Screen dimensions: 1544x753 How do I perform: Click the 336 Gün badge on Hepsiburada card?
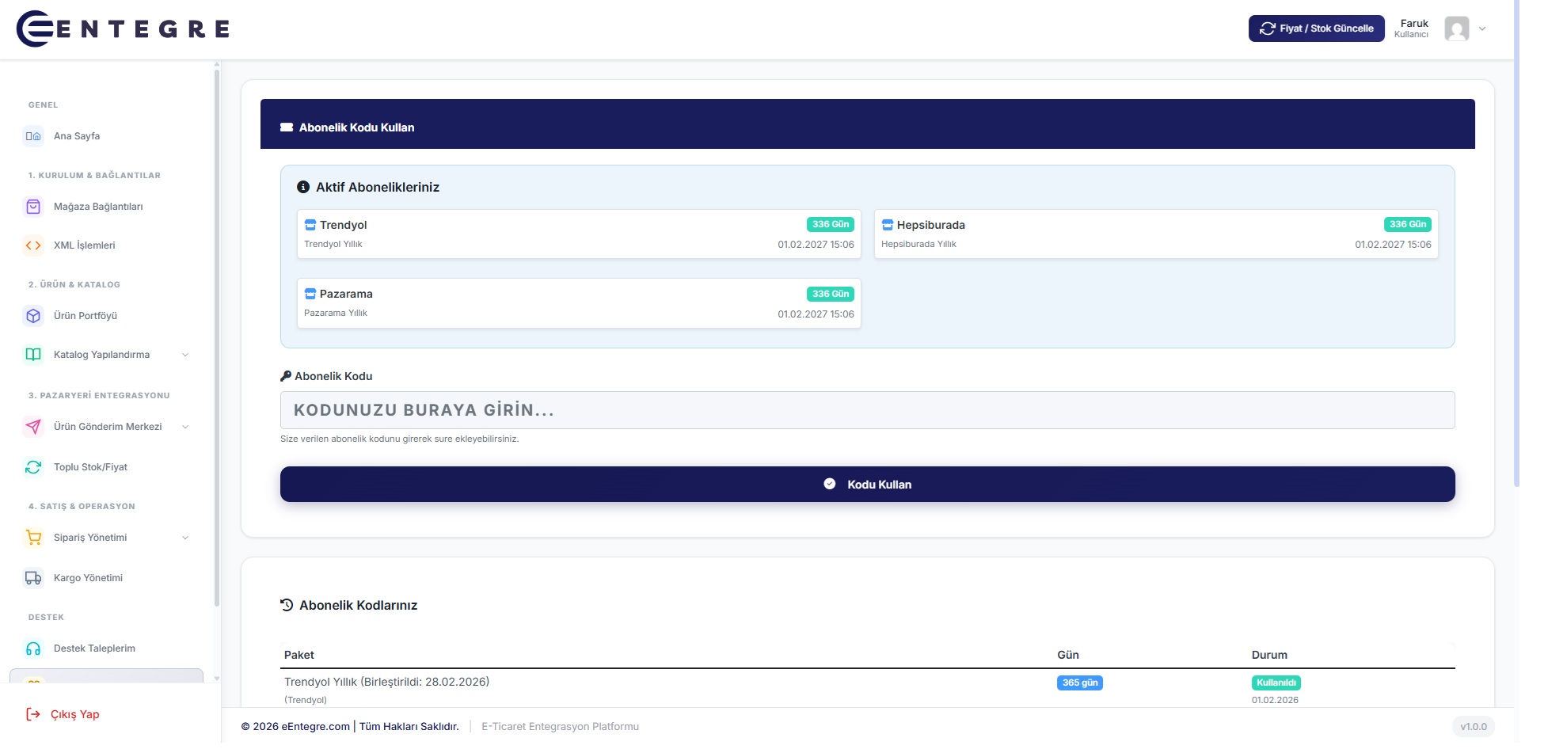(1407, 225)
